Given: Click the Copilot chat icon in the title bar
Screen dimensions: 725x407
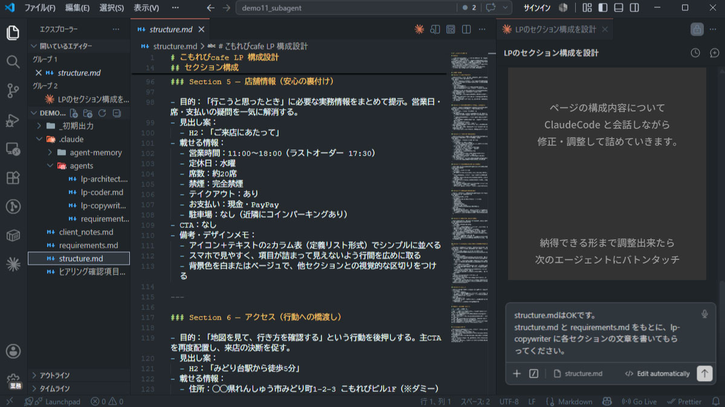Looking at the screenshot, I should [x=491, y=8].
